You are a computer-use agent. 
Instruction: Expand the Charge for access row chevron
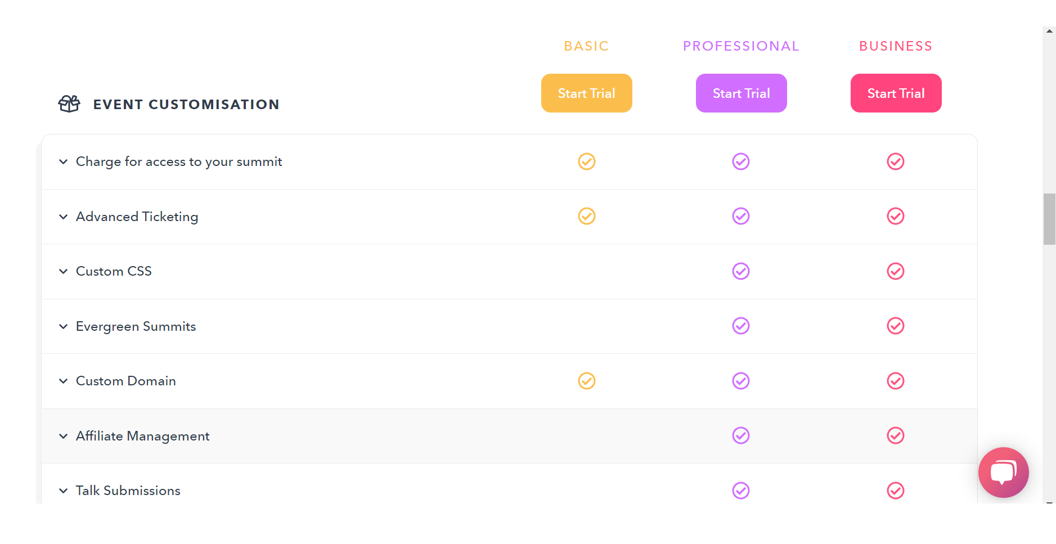click(64, 162)
